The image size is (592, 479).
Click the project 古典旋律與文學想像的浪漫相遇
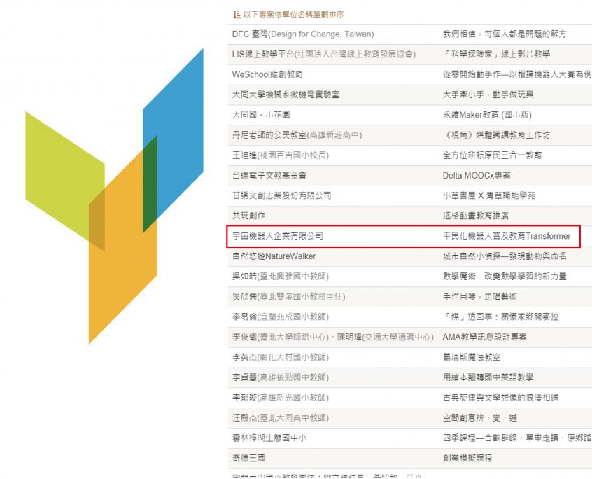pos(500,398)
